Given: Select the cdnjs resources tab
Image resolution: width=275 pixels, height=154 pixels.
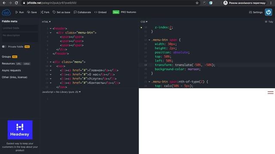Looking at the screenshot, I should coord(27,64).
